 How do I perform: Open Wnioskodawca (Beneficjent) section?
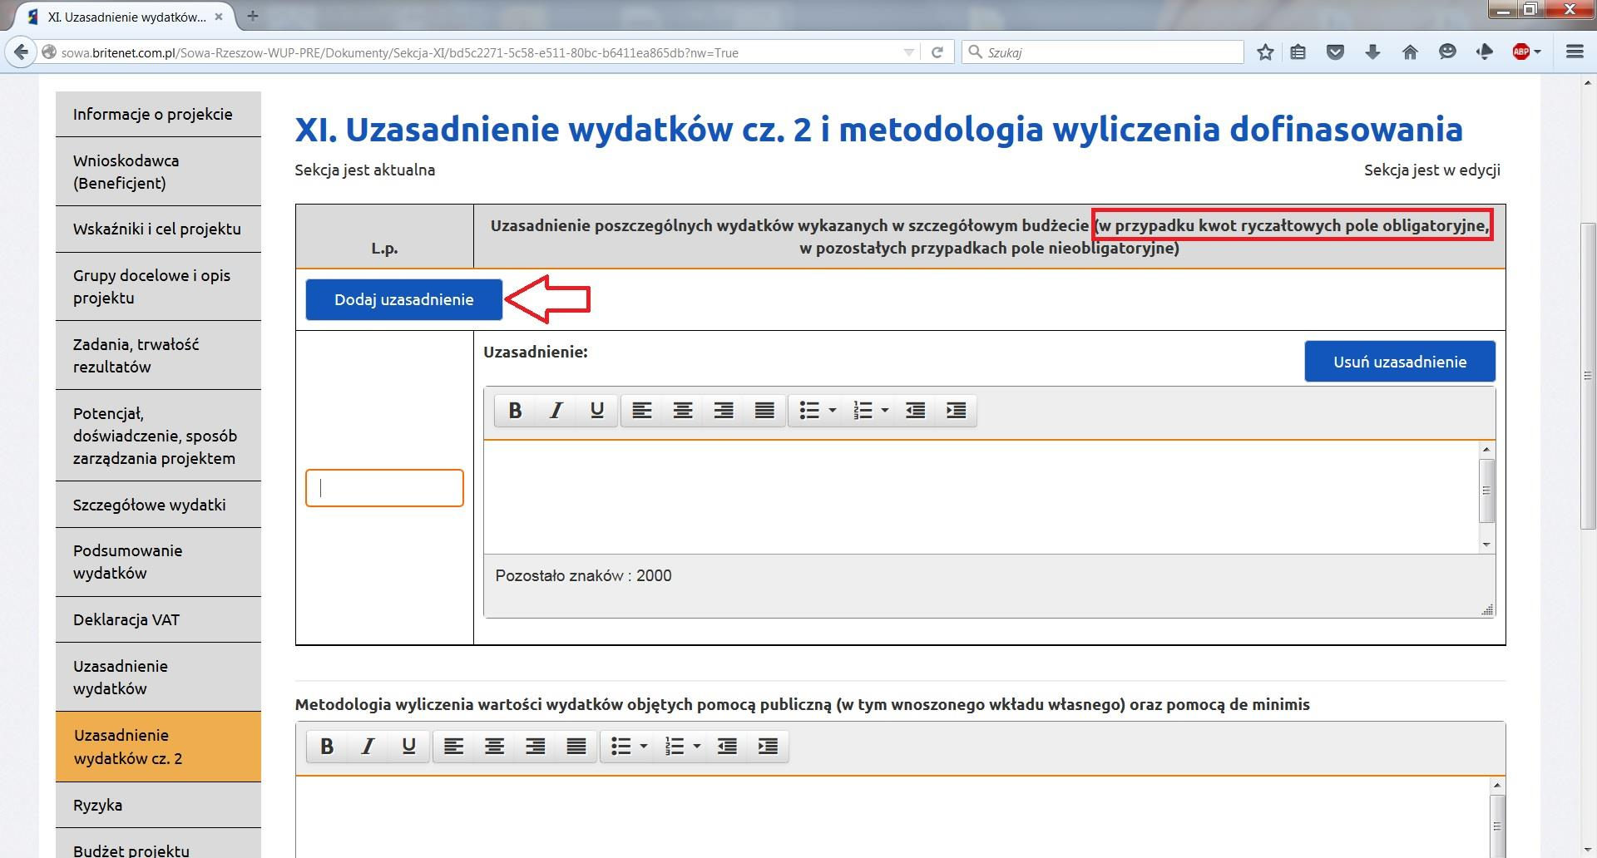[x=158, y=171]
